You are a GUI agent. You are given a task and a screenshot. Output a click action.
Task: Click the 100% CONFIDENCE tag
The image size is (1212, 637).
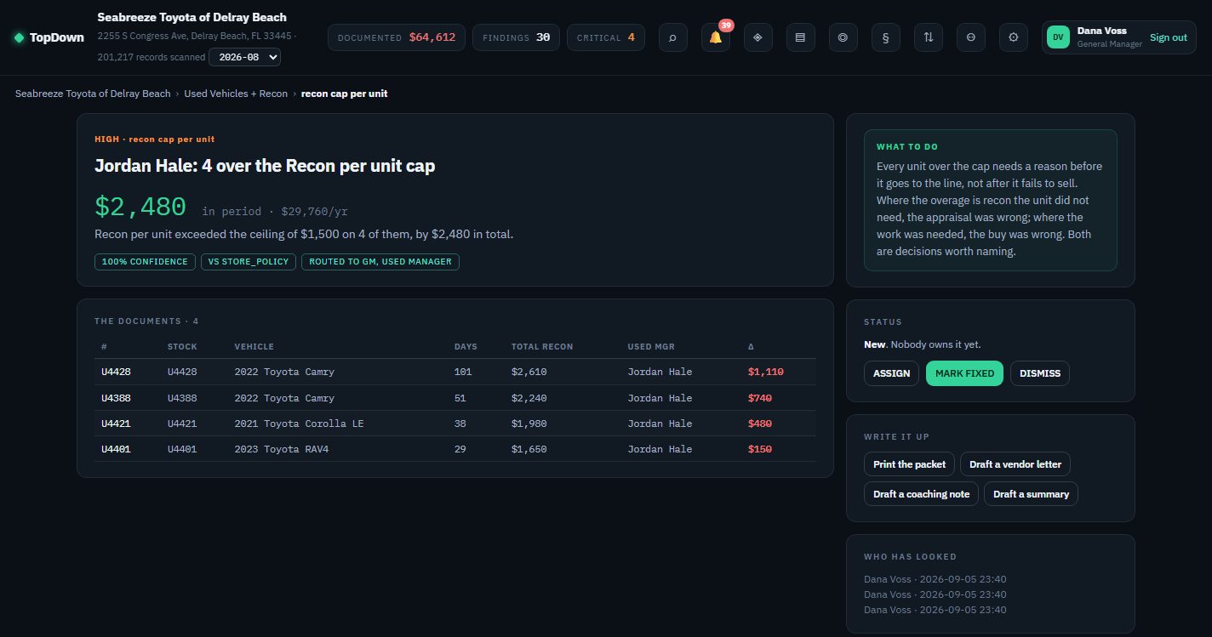pyautogui.click(x=145, y=262)
